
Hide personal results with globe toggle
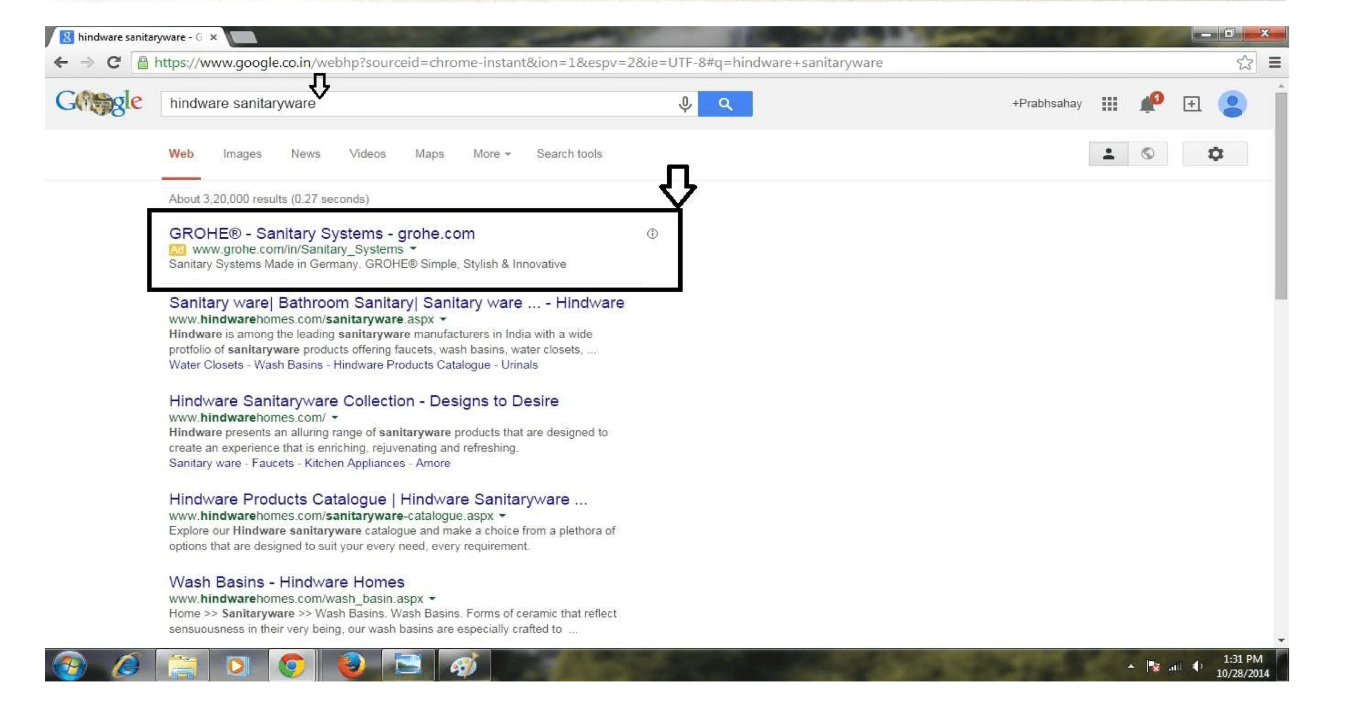[x=1148, y=154]
